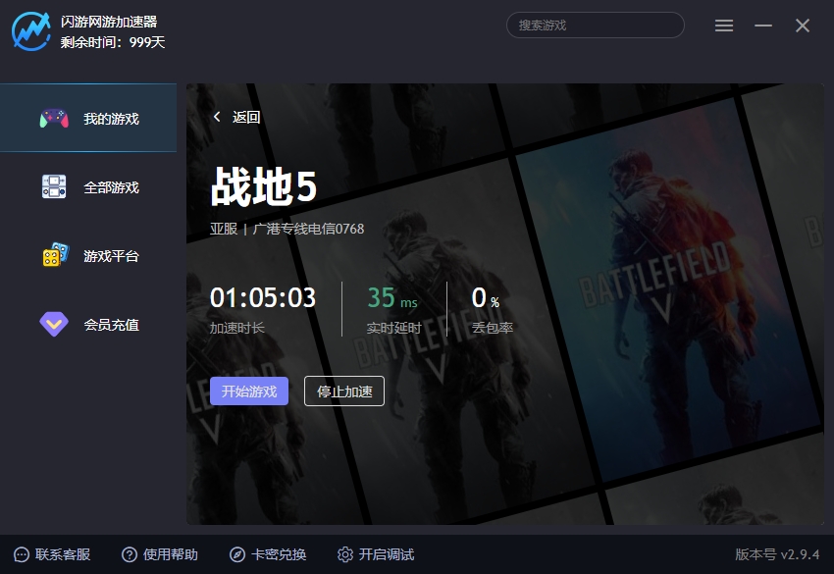
Task: Expand the back chevron next to 返回
Action: [217, 116]
